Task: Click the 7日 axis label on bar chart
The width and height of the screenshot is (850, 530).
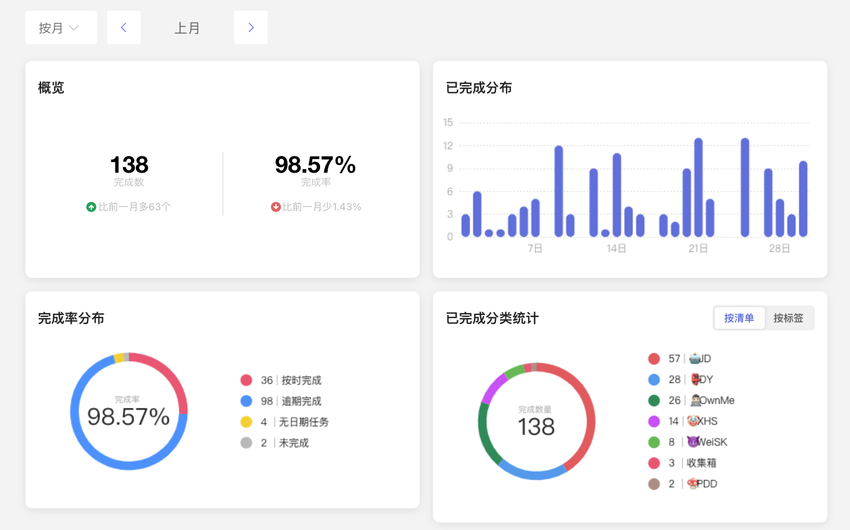Action: point(535,248)
